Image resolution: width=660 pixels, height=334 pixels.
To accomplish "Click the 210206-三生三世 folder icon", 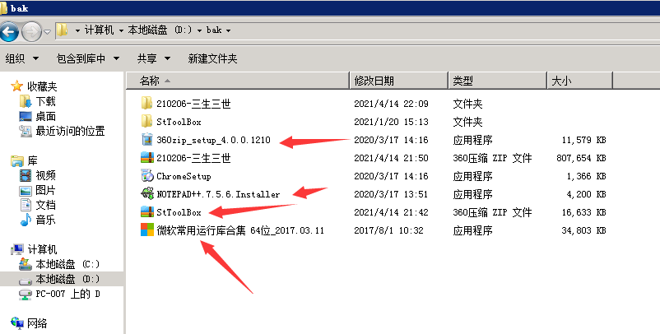I will click(x=147, y=104).
